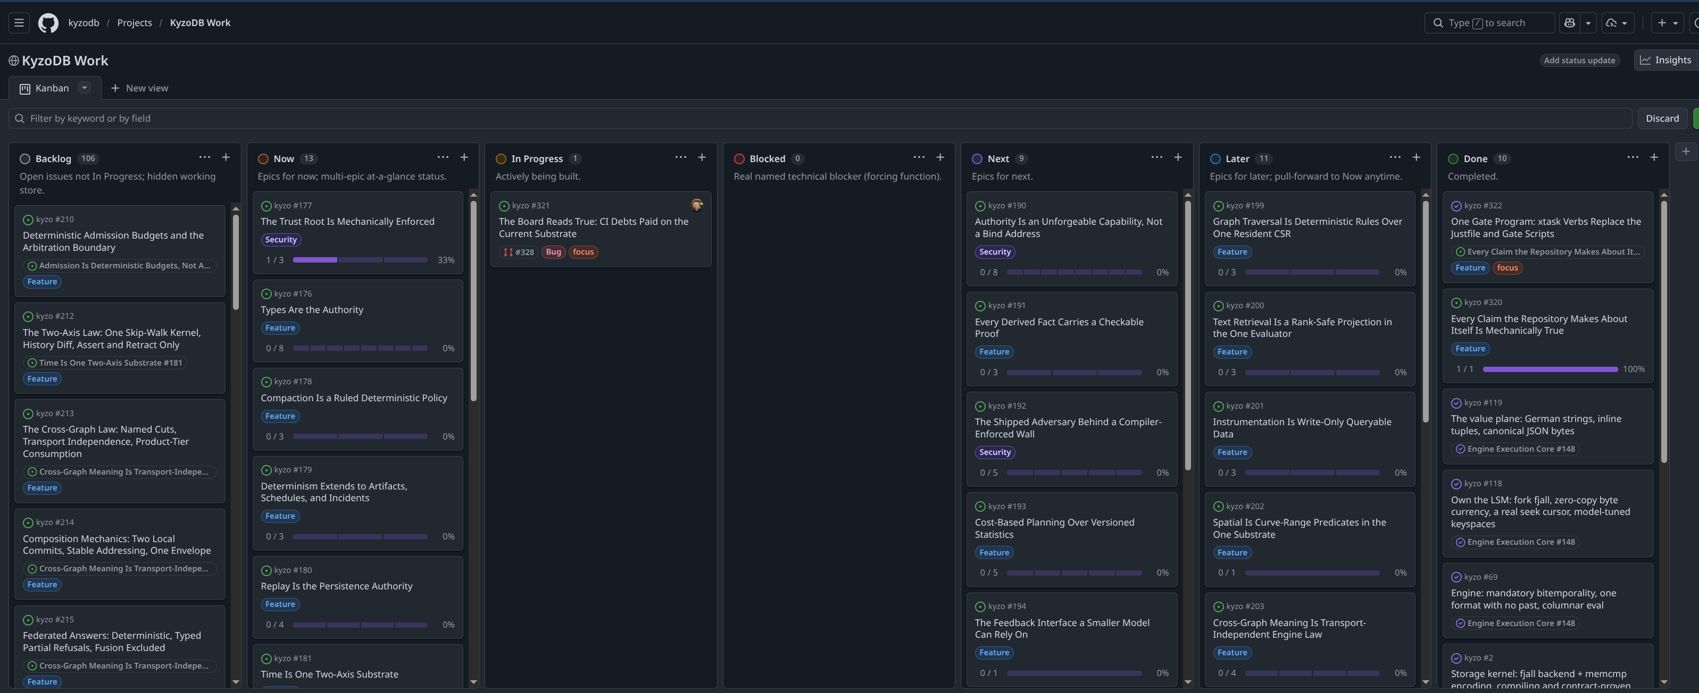
Task: Open Blocked column three-dot menu
Action: 919,157
